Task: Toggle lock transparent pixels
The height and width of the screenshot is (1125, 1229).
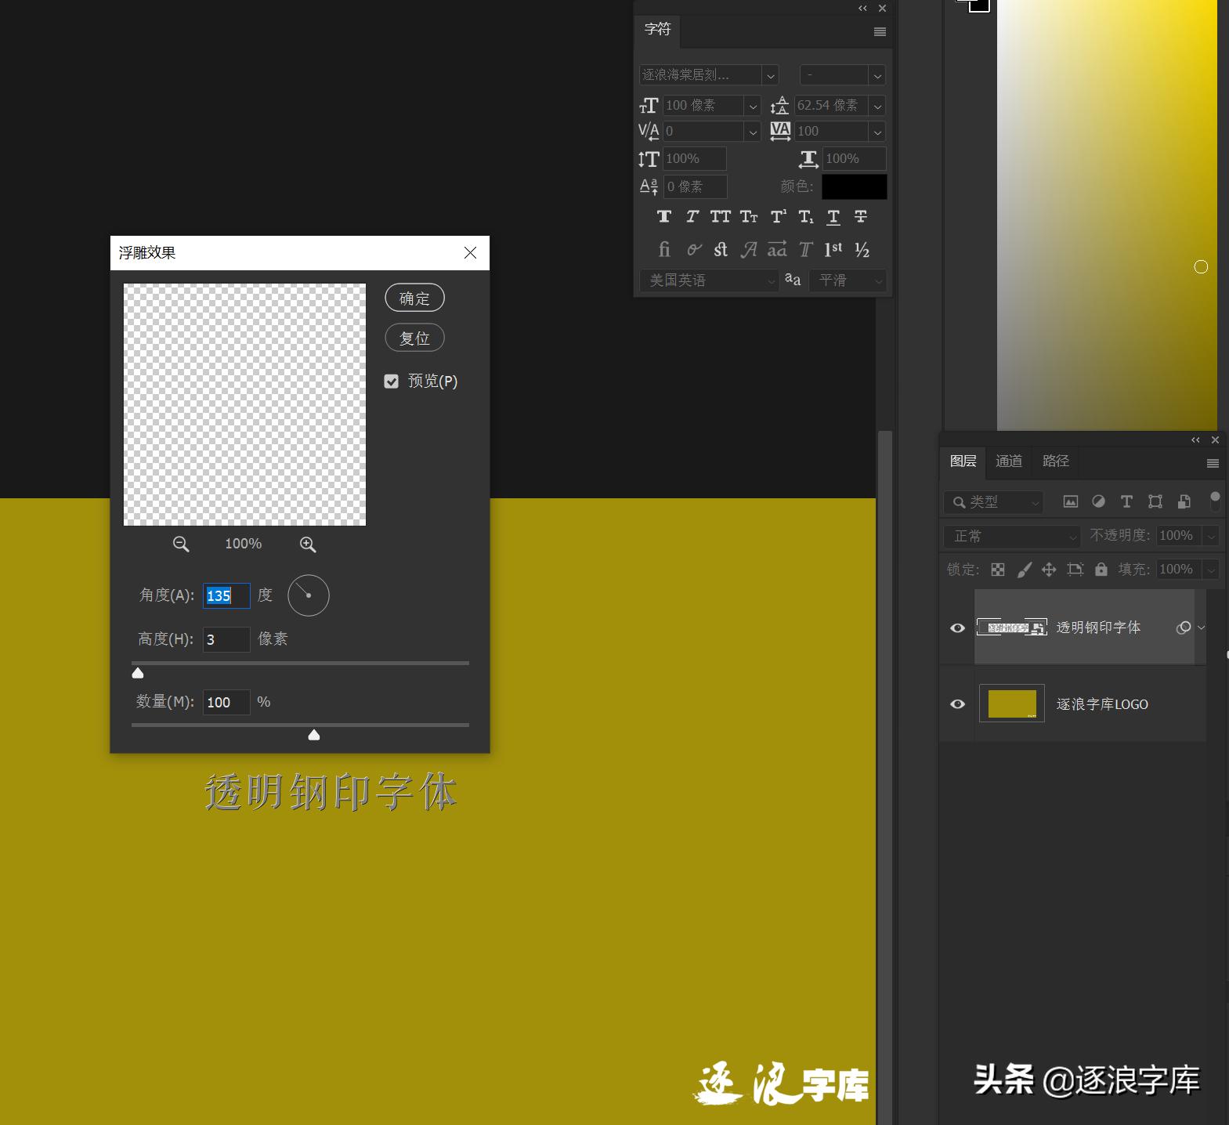Action: coord(998,570)
